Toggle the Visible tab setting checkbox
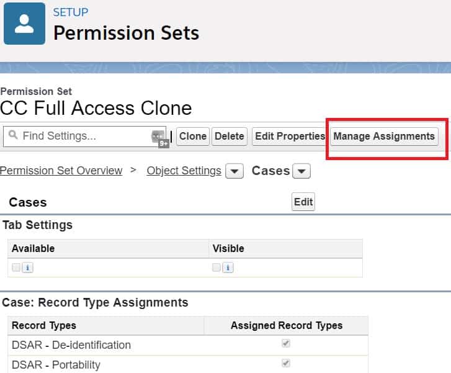 (x=217, y=267)
